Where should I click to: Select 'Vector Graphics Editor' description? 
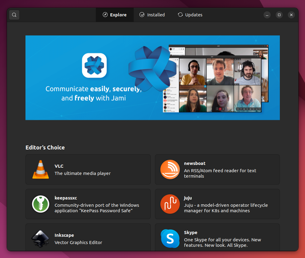pyautogui.click(x=78, y=243)
